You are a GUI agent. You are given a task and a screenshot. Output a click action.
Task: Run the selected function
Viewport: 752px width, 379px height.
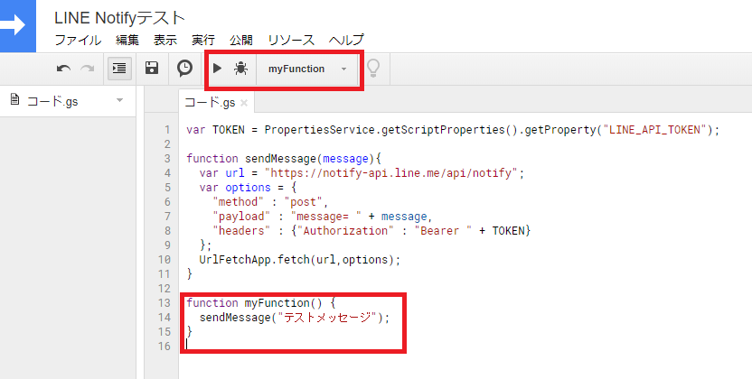(217, 69)
